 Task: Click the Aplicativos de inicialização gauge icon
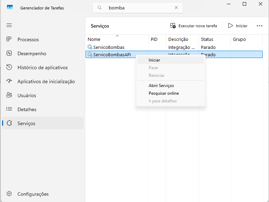click(x=9, y=81)
